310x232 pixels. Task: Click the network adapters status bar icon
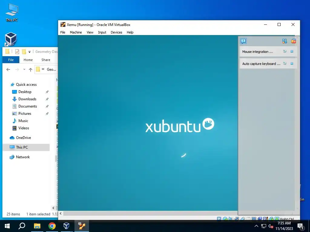[237, 219]
